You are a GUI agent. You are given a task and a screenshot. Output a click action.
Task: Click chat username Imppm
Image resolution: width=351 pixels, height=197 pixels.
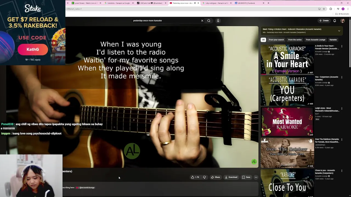[x=6, y=134]
